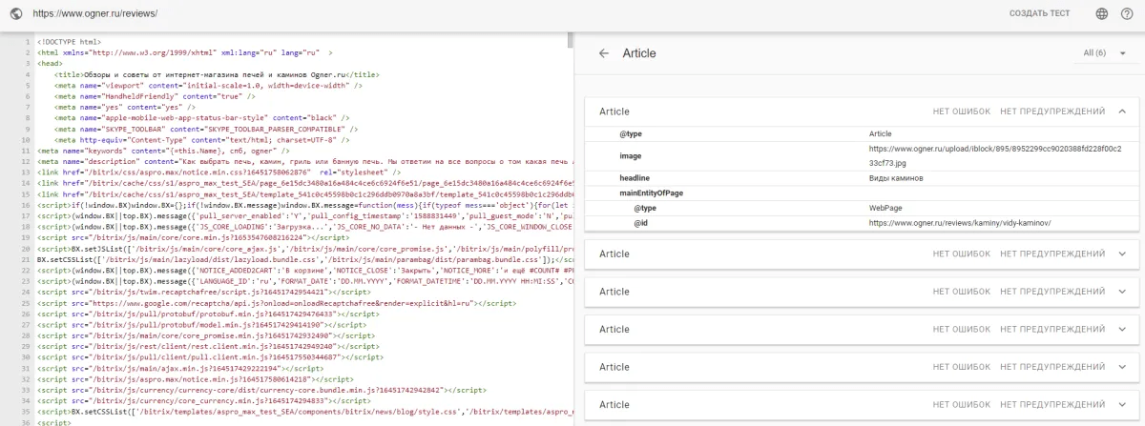Expand the second Article result chevron
This screenshot has width=1145, height=426.
pos(1122,254)
